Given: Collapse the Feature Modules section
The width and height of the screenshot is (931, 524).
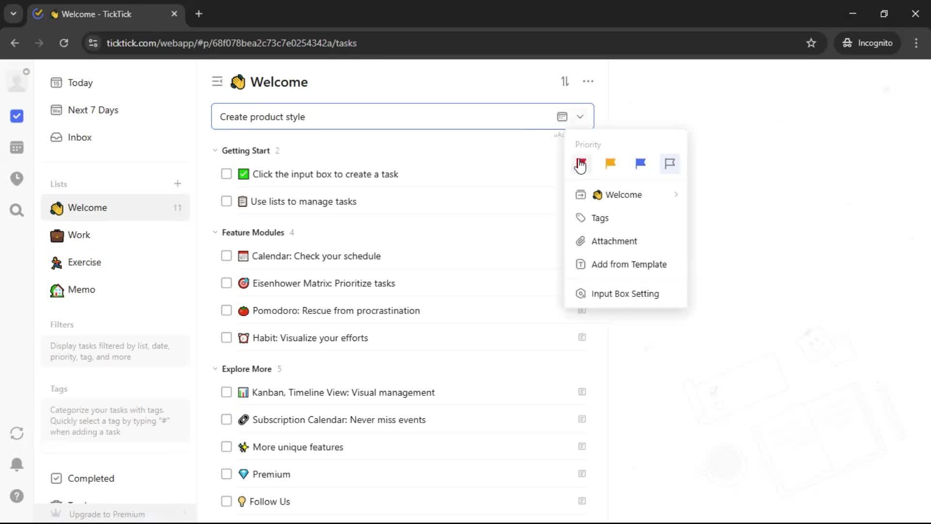Looking at the screenshot, I should click(215, 232).
